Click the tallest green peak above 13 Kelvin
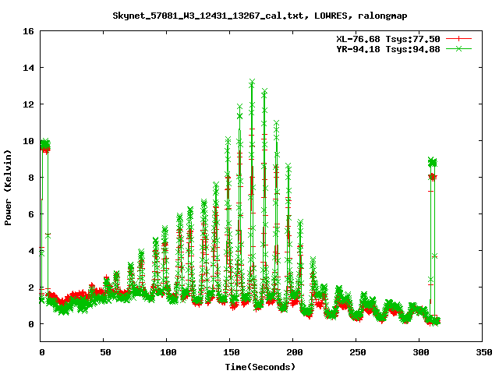499x374 pixels. [x=252, y=83]
